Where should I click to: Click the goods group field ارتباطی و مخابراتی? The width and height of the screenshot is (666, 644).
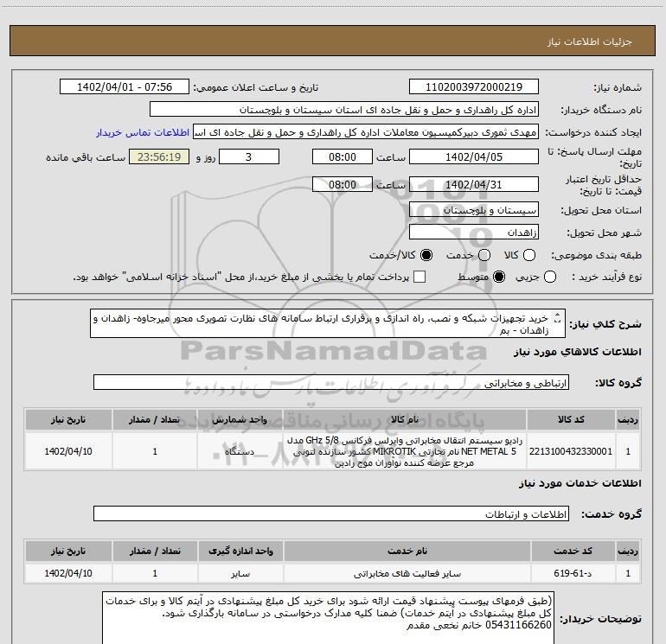click(331, 382)
